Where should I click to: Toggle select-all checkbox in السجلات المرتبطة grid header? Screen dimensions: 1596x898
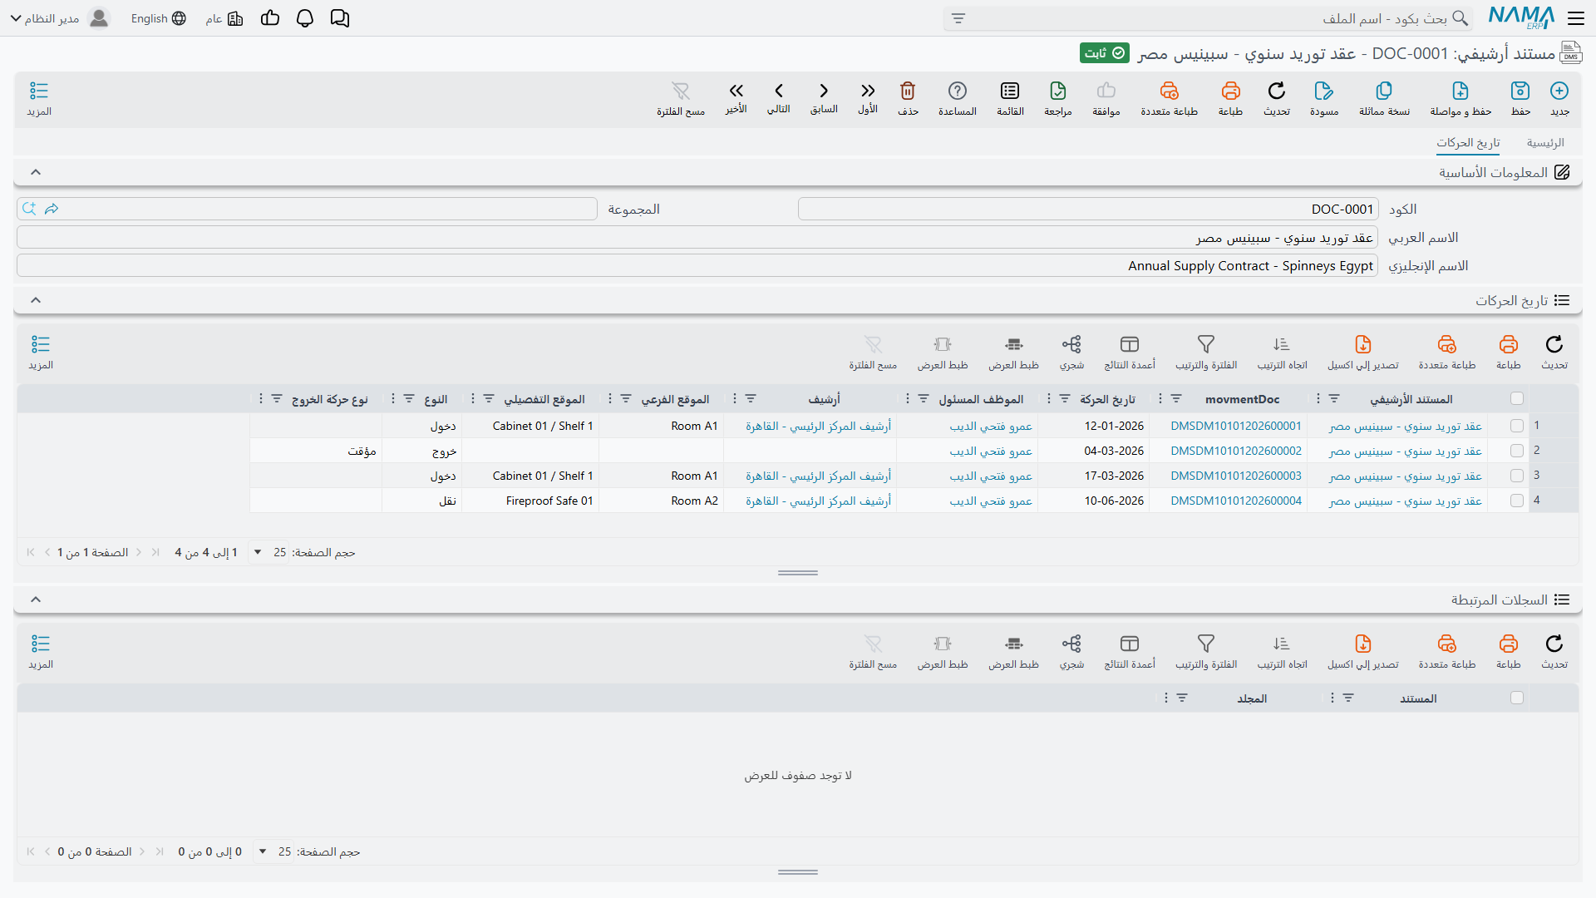point(1517,698)
